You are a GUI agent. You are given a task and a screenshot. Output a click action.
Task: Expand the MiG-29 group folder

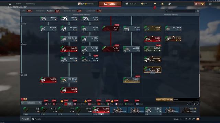69,90
